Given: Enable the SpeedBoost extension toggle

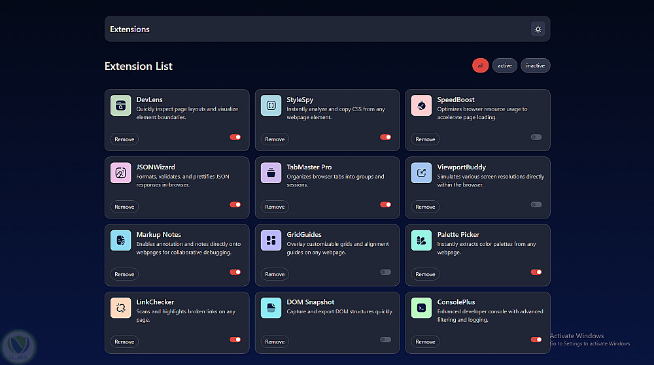Looking at the screenshot, I should click(x=536, y=137).
